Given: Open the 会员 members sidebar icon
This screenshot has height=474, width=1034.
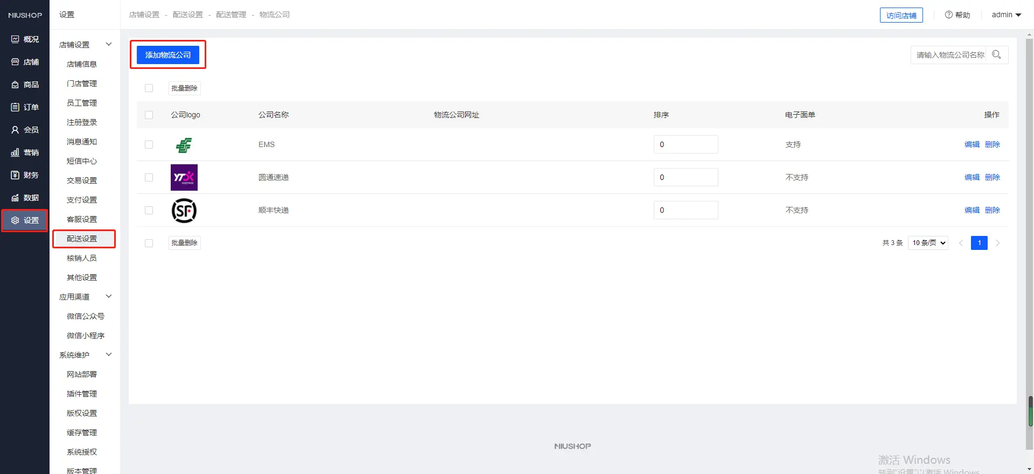Looking at the screenshot, I should [x=15, y=130].
